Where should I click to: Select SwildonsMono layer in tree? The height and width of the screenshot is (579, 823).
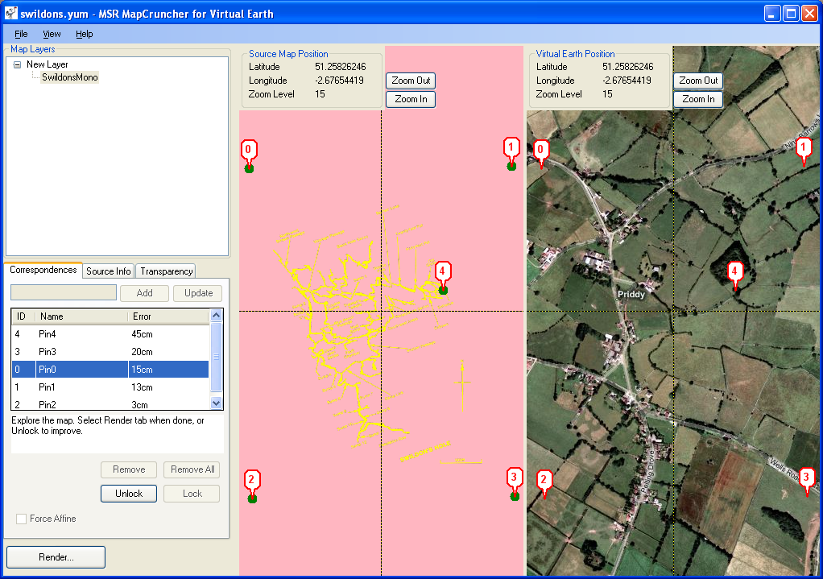pos(69,77)
